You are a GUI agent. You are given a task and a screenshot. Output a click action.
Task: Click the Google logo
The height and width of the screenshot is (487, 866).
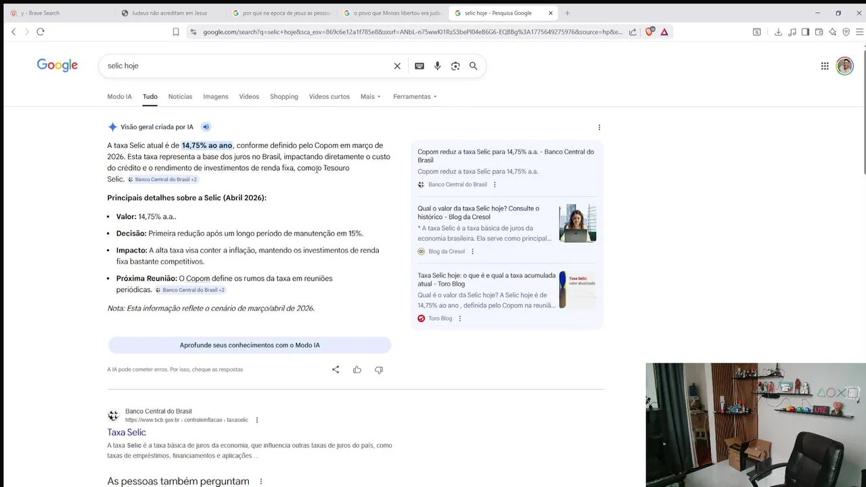click(58, 65)
